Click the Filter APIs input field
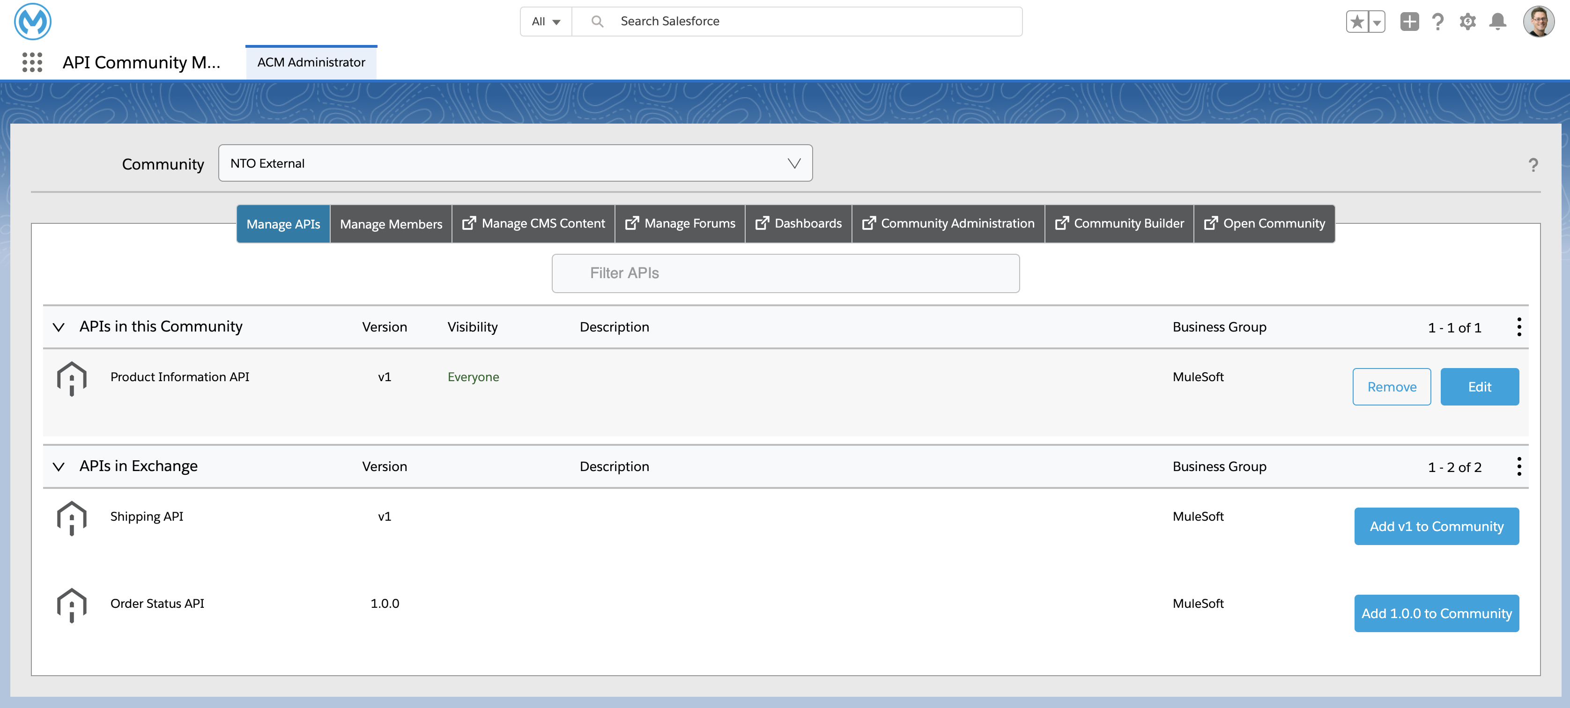The height and width of the screenshot is (708, 1570). coord(785,273)
